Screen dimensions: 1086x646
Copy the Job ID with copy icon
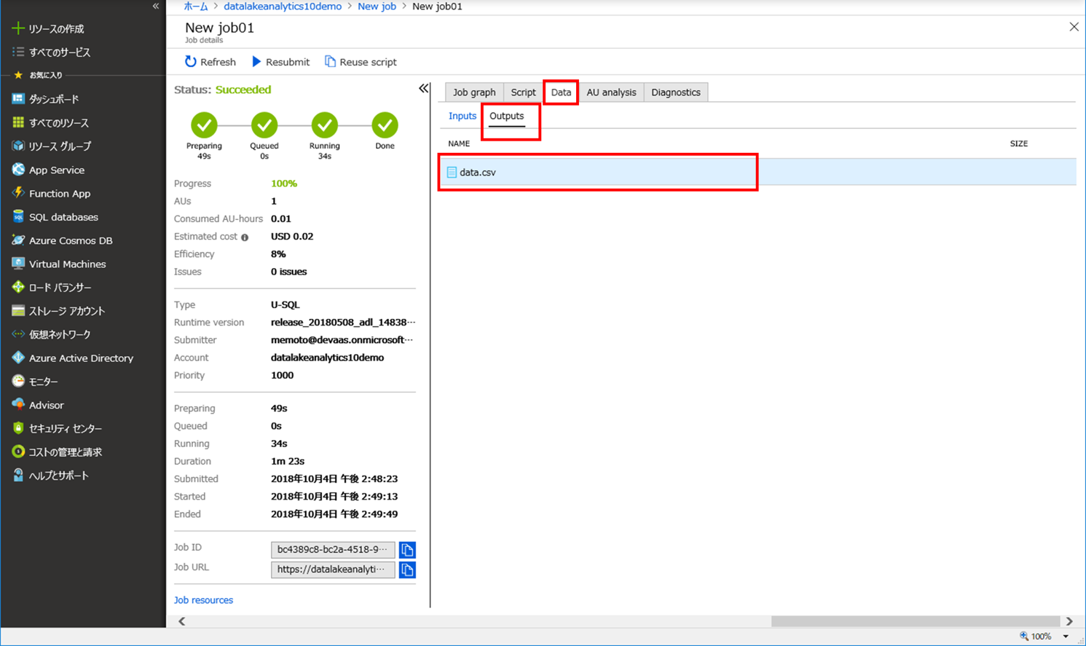pos(407,550)
